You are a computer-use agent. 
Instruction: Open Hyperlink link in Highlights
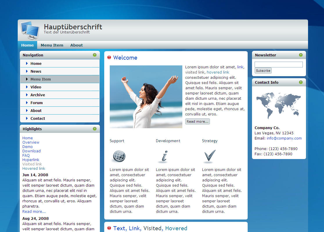click(x=31, y=160)
